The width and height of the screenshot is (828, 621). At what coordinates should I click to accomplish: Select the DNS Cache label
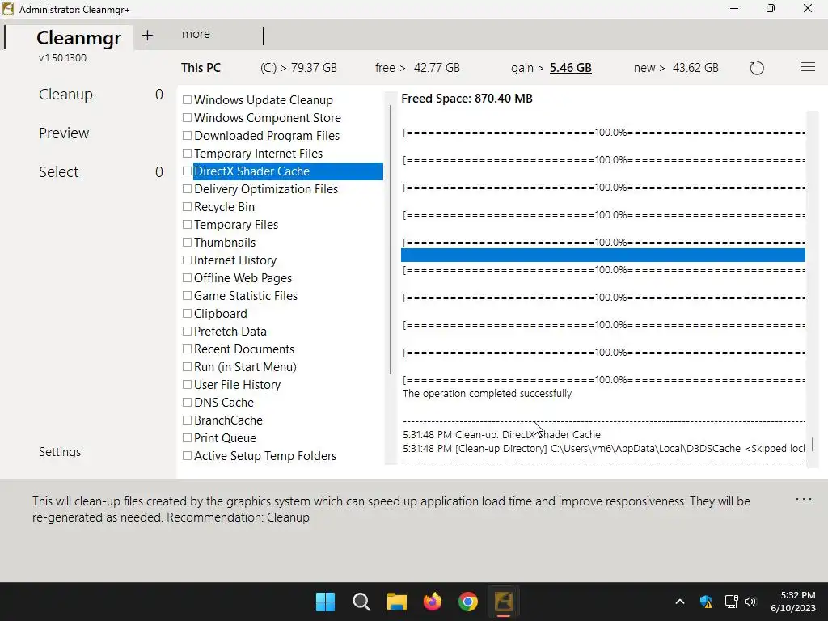coord(224,403)
